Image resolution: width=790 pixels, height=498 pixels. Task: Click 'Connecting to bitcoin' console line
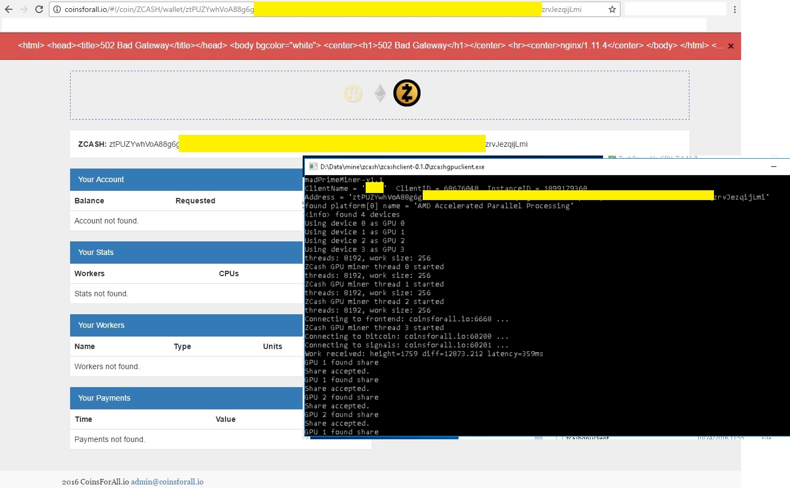pos(407,337)
